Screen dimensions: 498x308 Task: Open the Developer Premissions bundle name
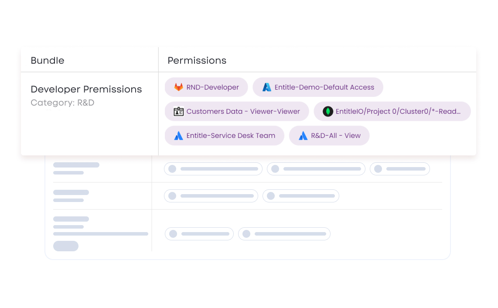pyautogui.click(x=86, y=89)
